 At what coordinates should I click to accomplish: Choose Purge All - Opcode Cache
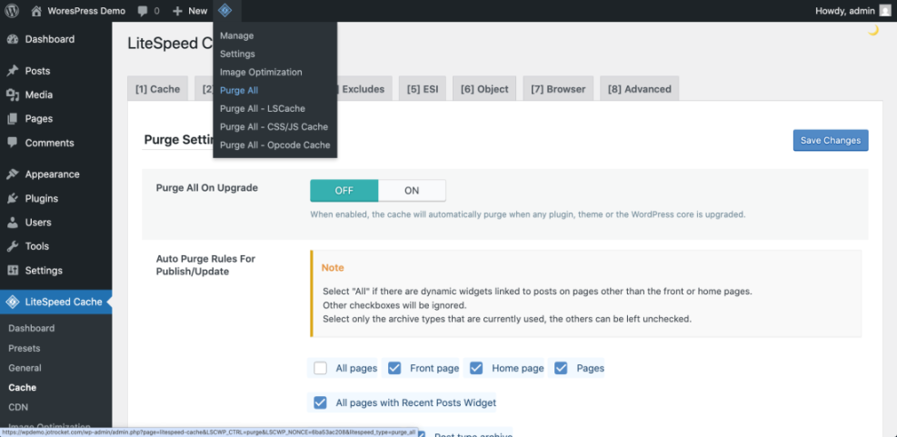(275, 145)
